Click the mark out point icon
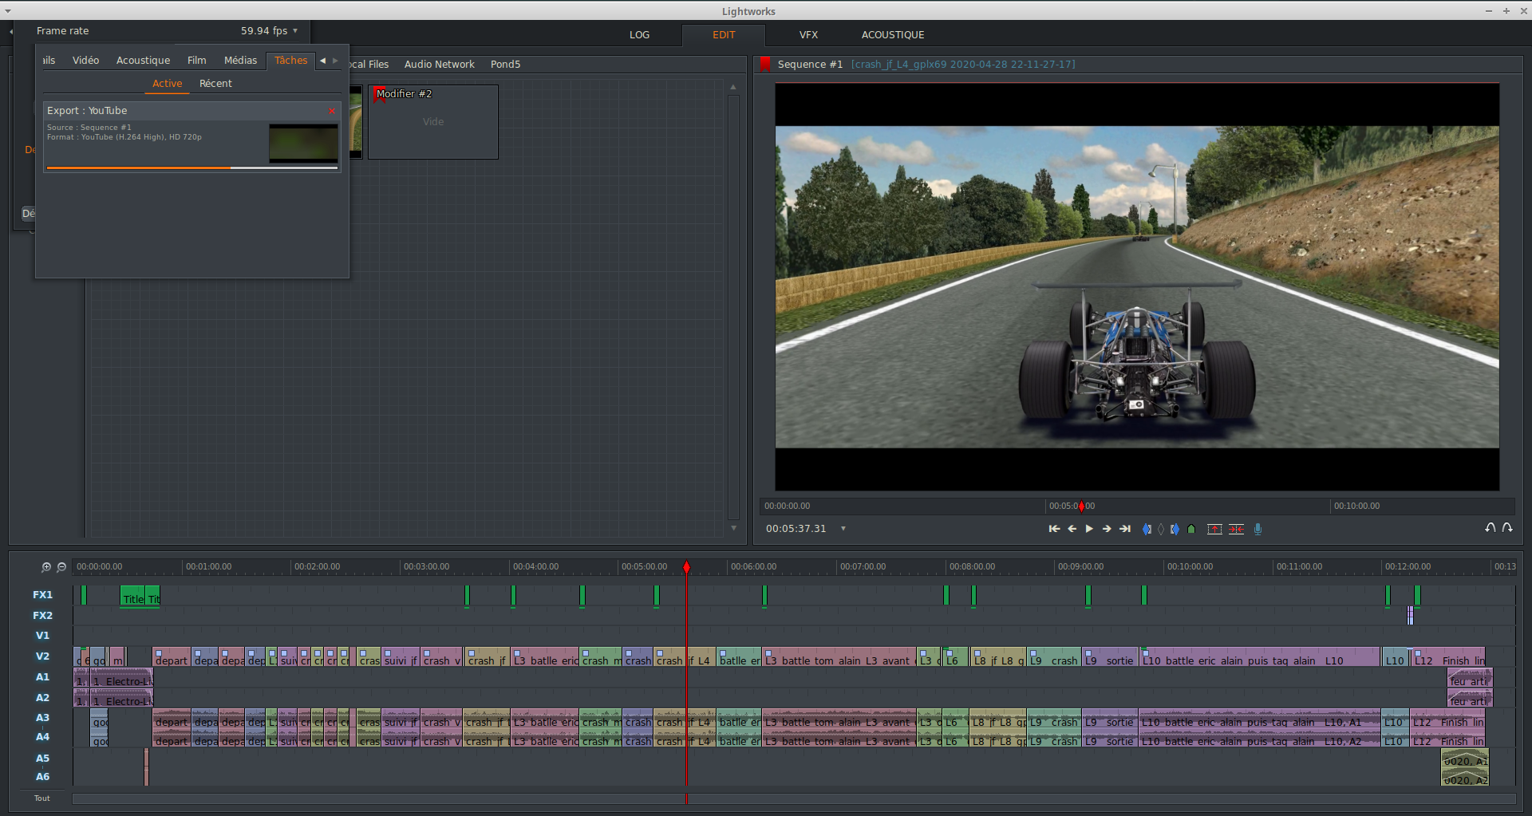This screenshot has width=1532, height=816. point(1175,529)
